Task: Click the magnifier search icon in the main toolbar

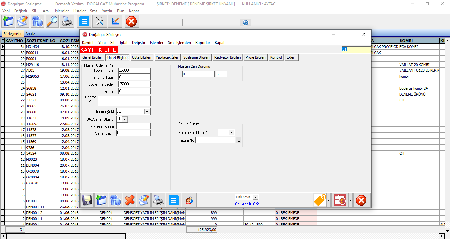Action: pos(52,21)
